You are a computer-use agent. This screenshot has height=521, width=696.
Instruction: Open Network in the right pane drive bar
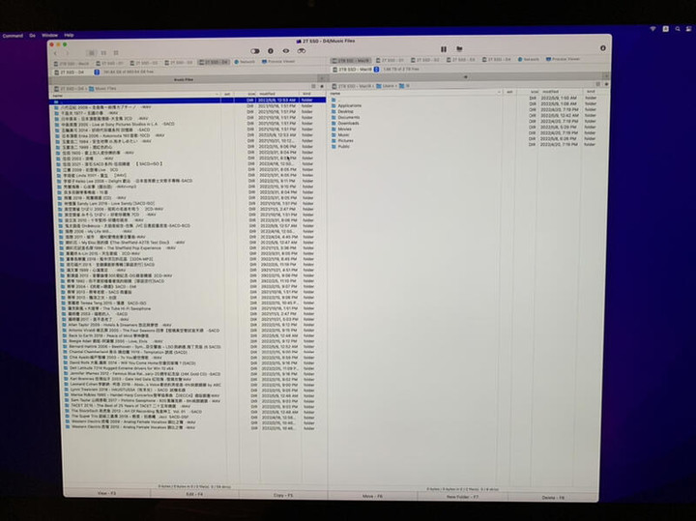[x=528, y=59]
